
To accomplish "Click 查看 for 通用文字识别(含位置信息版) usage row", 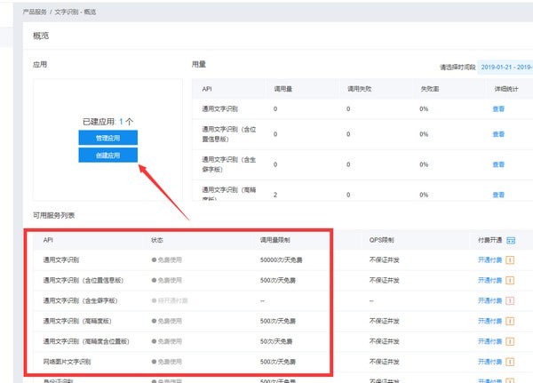I will coord(498,134).
